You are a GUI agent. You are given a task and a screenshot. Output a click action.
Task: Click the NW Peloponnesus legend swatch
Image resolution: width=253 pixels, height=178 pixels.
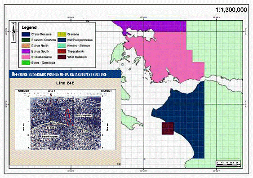pos(62,40)
